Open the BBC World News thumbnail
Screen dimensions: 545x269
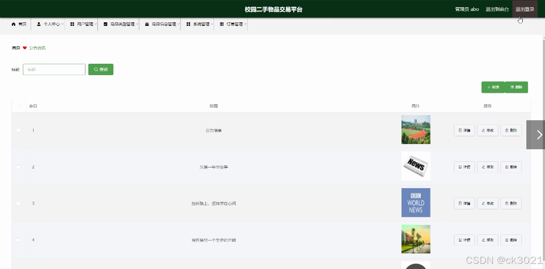pyautogui.click(x=415, y=203)
